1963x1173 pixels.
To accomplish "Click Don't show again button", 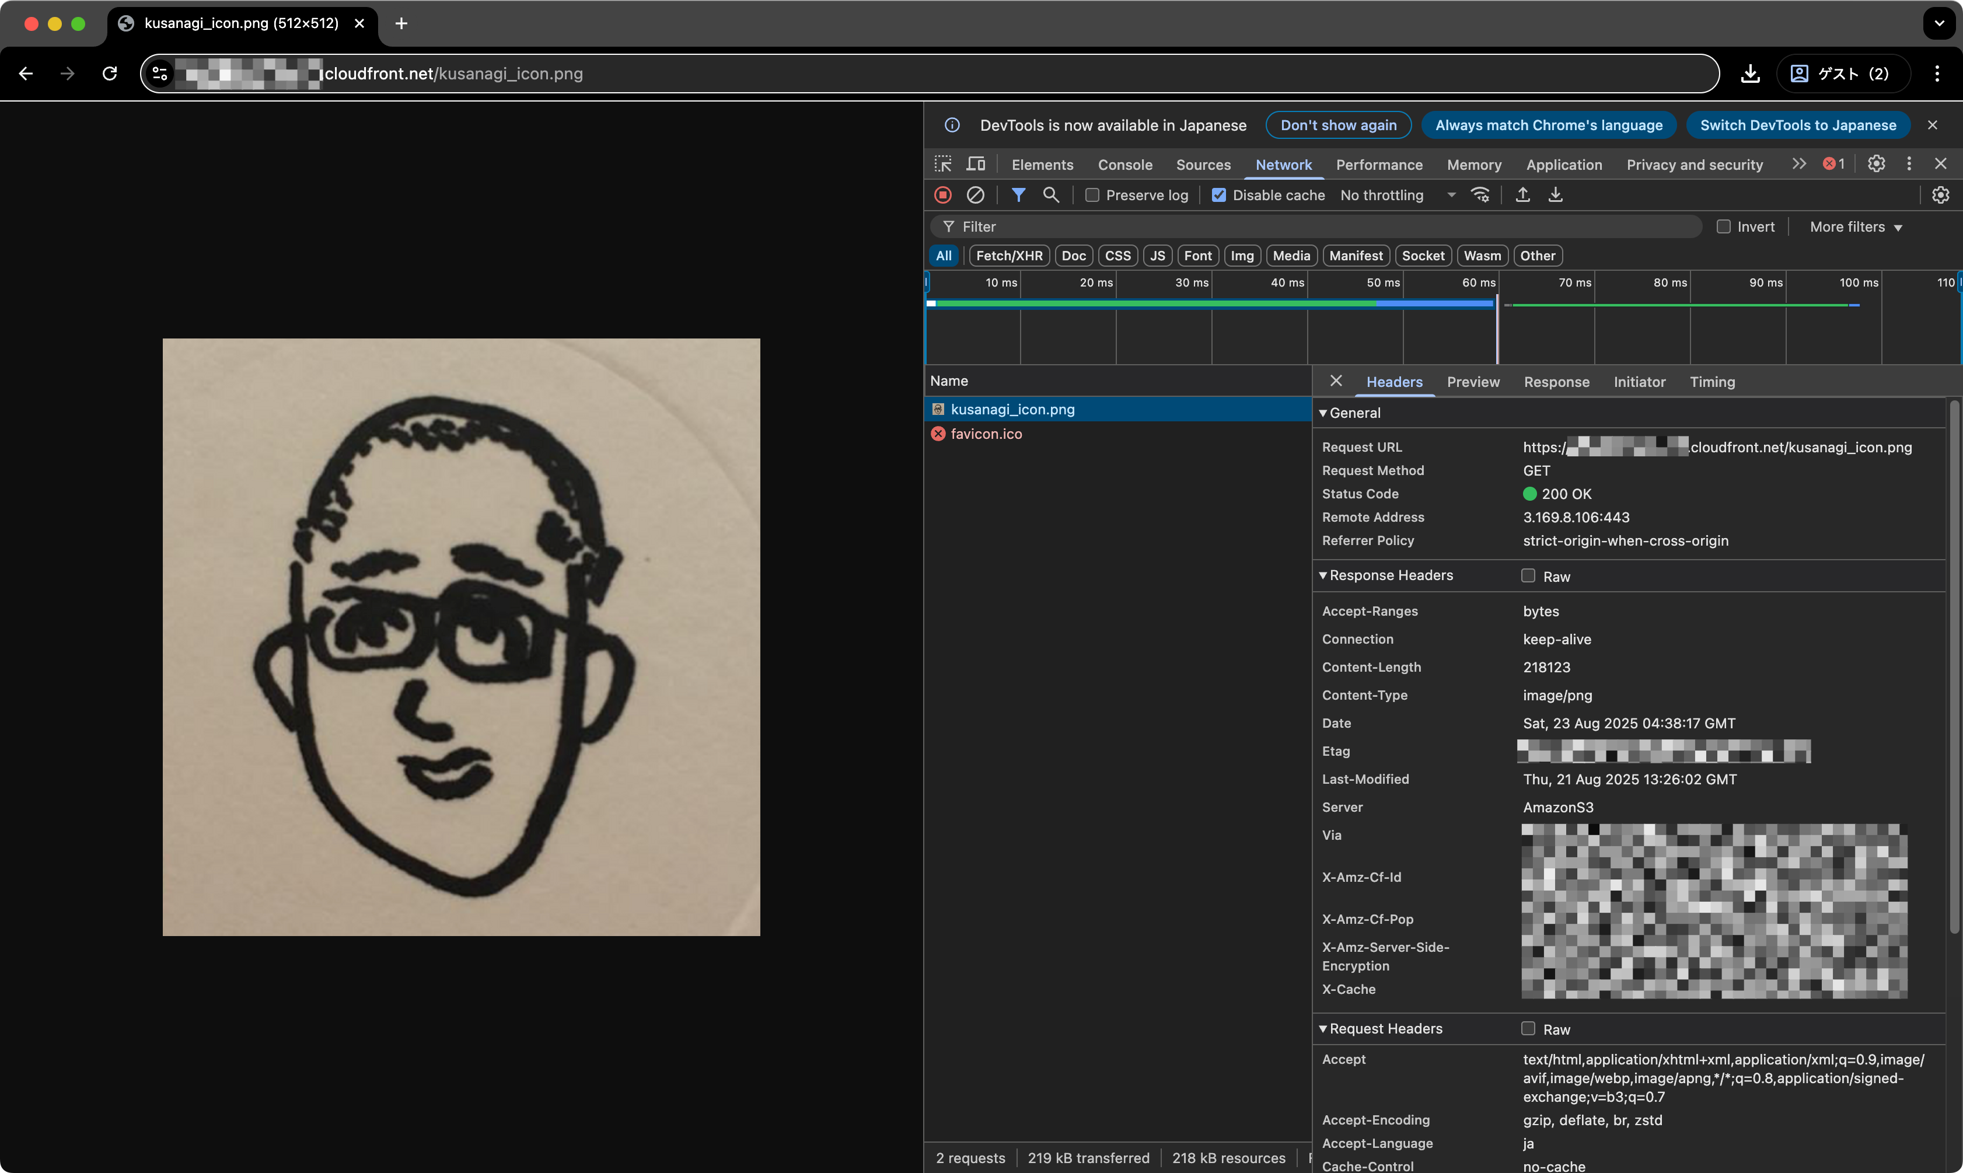I will click(1339, 125).
